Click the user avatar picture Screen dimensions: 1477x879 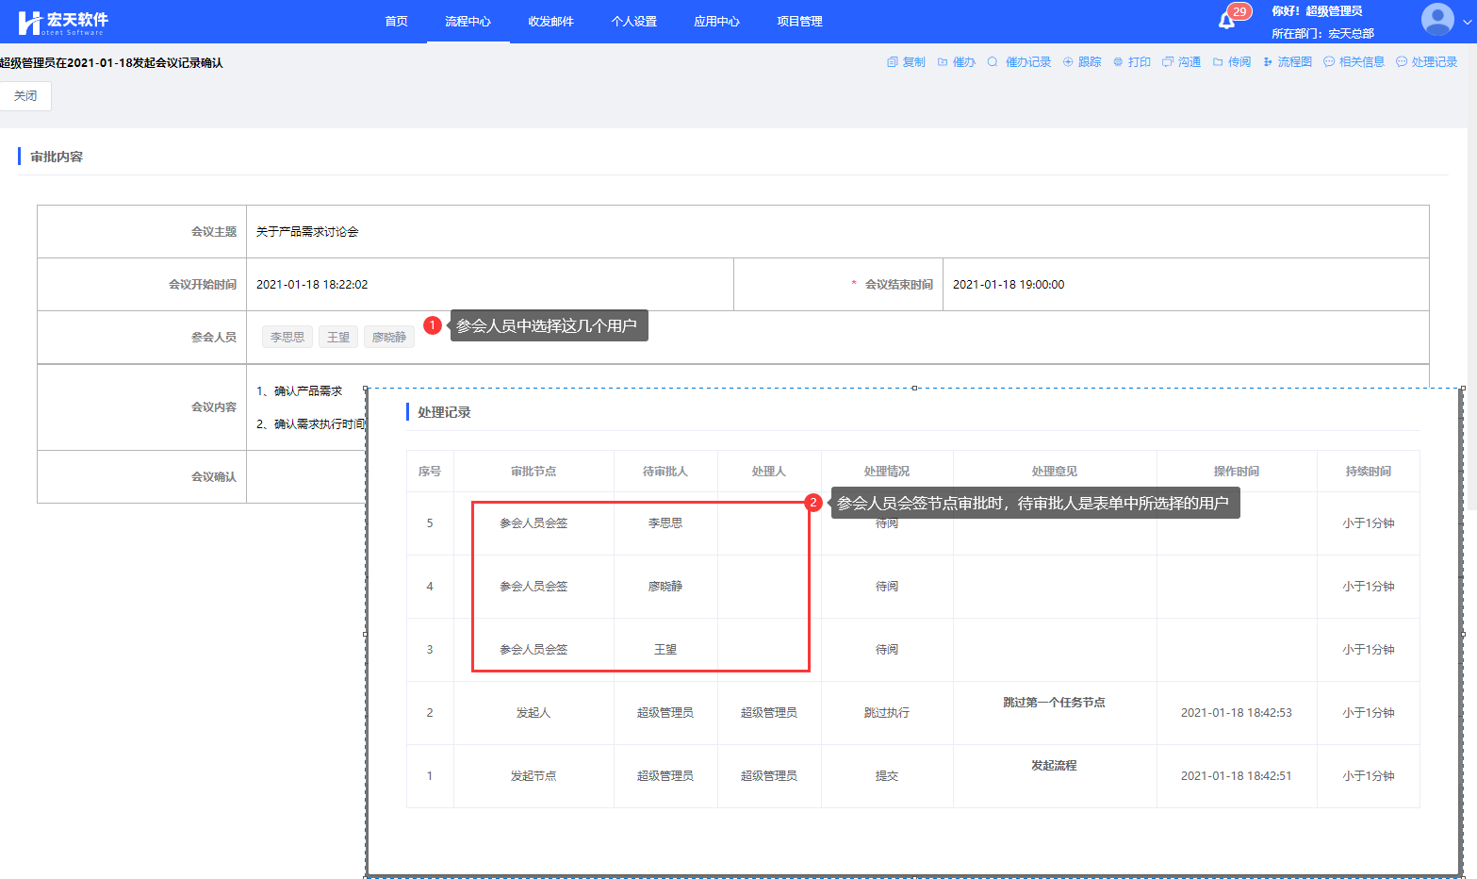click(1436, 20)
